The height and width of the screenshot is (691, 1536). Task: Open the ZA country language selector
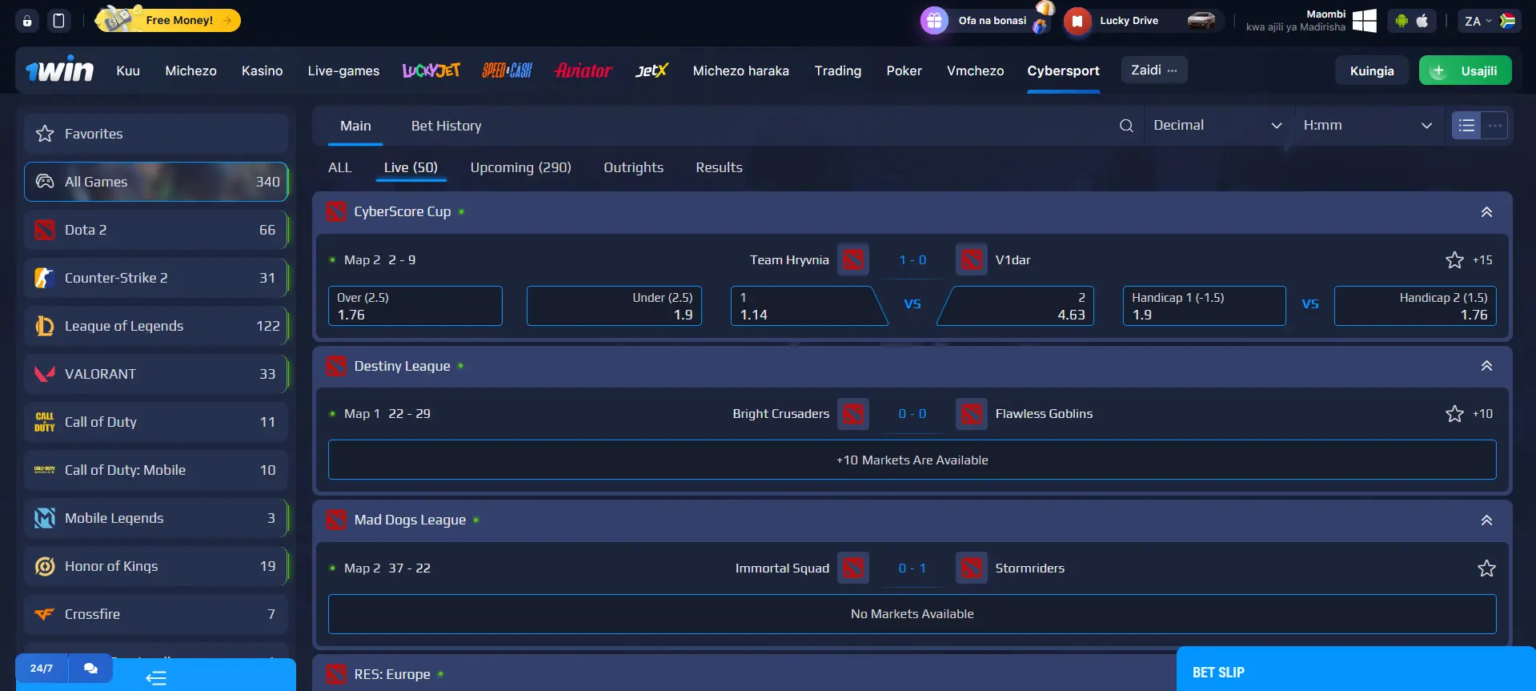(1490, 21)
